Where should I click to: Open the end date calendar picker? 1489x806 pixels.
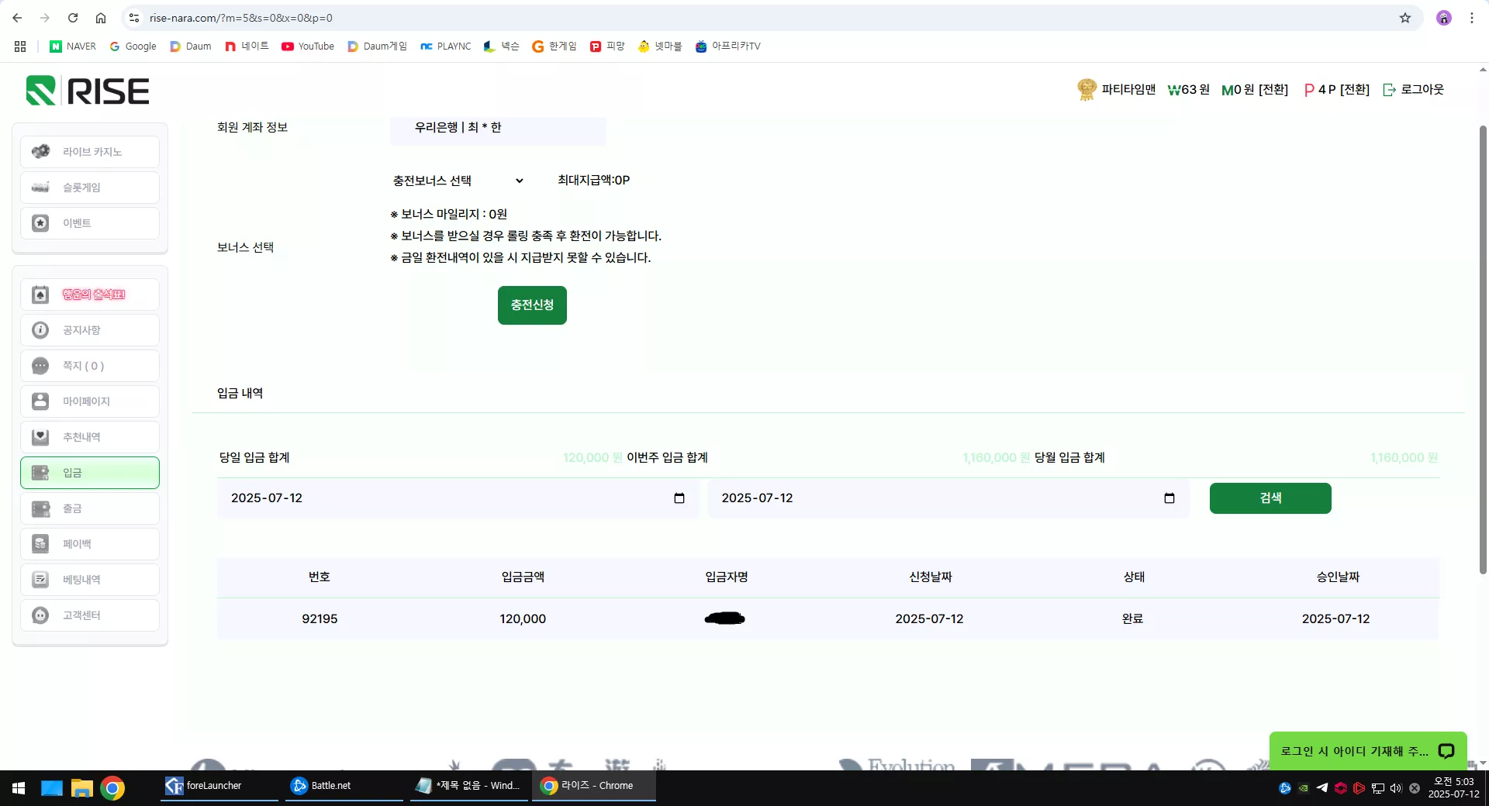(1169, 498)
